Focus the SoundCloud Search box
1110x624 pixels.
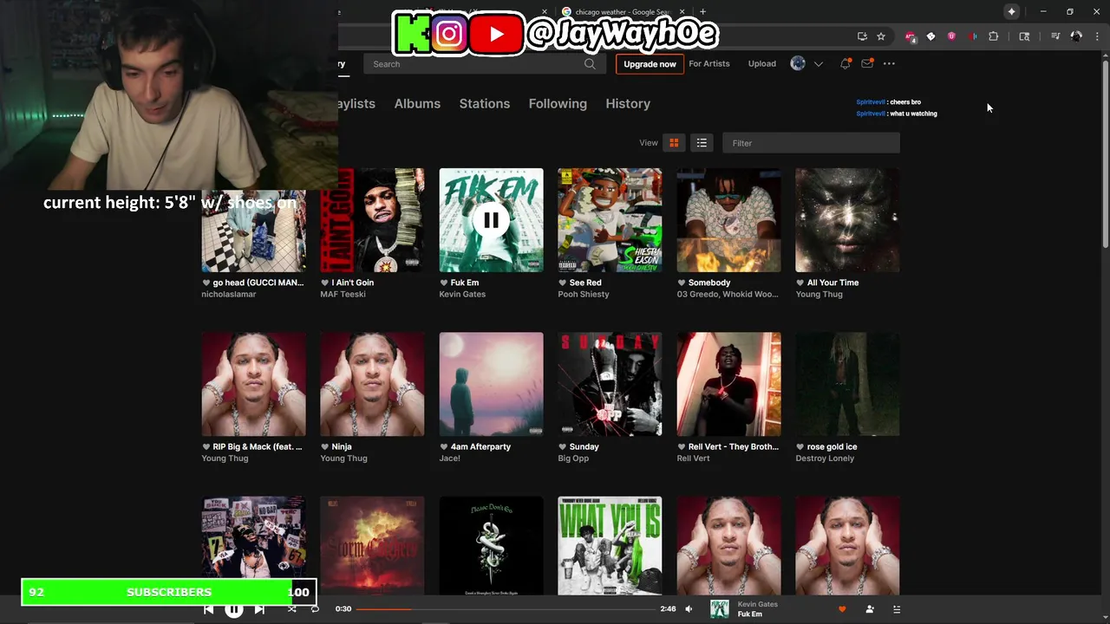484,64
